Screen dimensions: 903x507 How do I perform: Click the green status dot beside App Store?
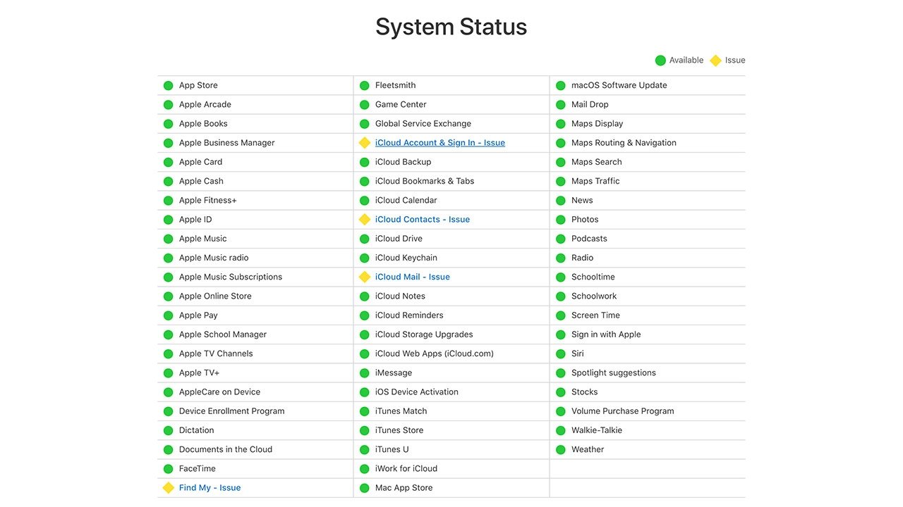click(168, 86)
